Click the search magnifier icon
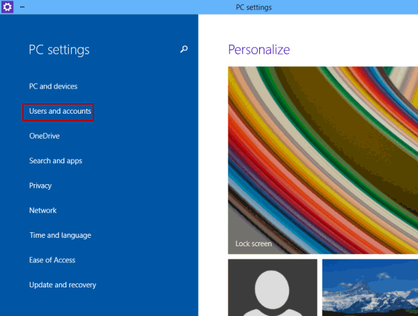This screenshot has width=418, height=316. 184,49
